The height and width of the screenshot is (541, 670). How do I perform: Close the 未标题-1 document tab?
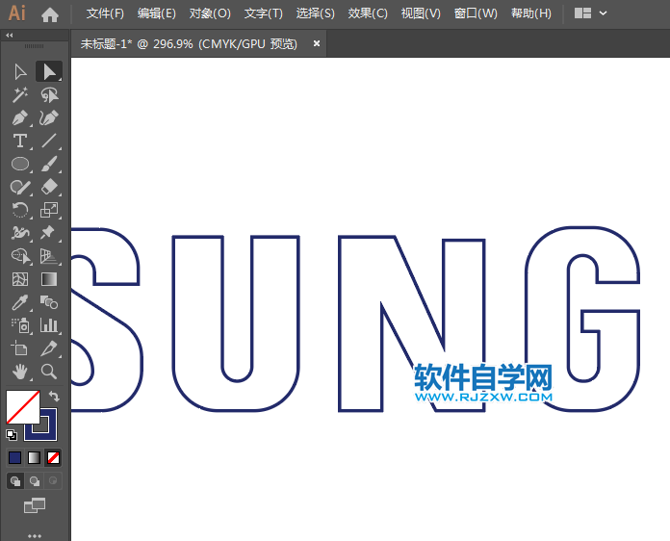click(x=316, y=43)
